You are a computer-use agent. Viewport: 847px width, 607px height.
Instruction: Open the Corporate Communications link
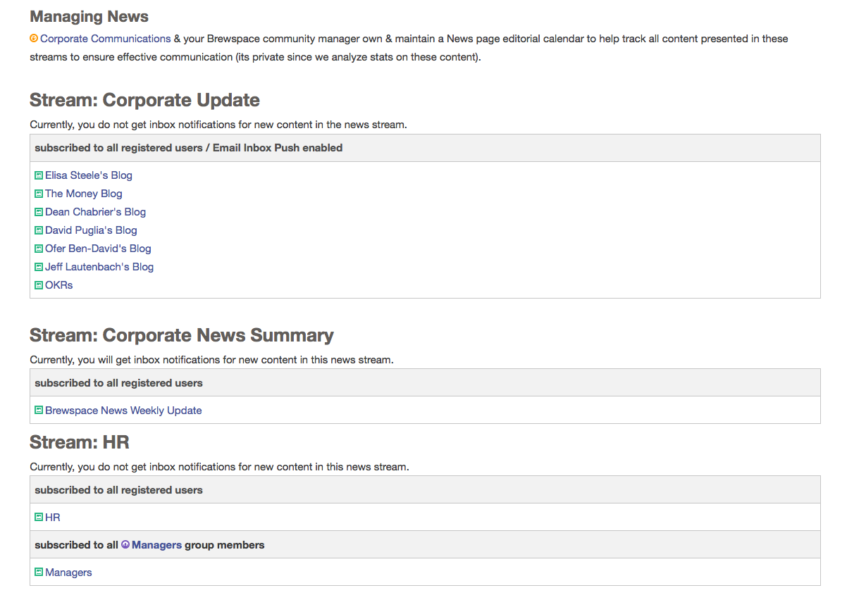tap(105, 39)
